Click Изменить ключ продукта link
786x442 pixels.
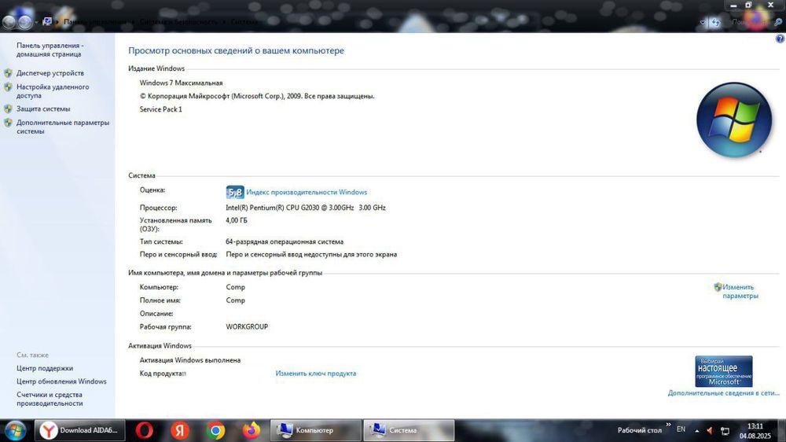(x=316, y=374)
